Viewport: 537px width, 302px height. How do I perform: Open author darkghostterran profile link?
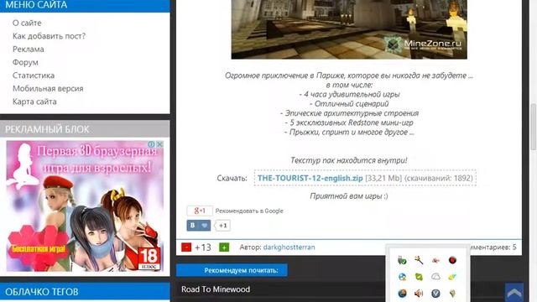click(289, 247)
